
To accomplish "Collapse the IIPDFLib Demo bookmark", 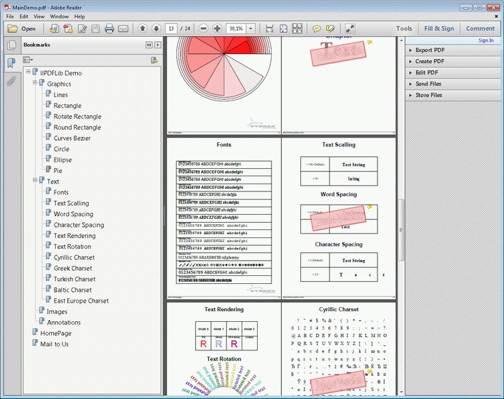I will [28, 71].
